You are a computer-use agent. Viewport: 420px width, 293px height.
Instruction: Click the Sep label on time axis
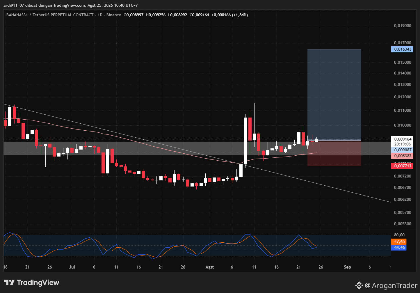click(347, 267)
